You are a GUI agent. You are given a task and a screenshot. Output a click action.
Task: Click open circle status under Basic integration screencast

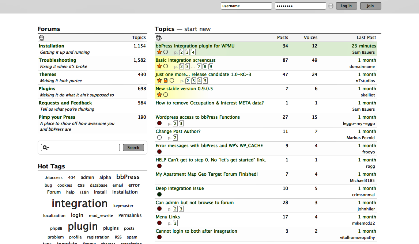pos(166,66)
